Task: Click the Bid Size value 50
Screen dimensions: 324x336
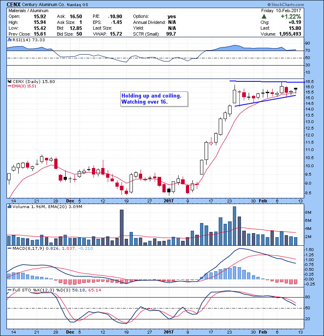Action: coord(79,34)
